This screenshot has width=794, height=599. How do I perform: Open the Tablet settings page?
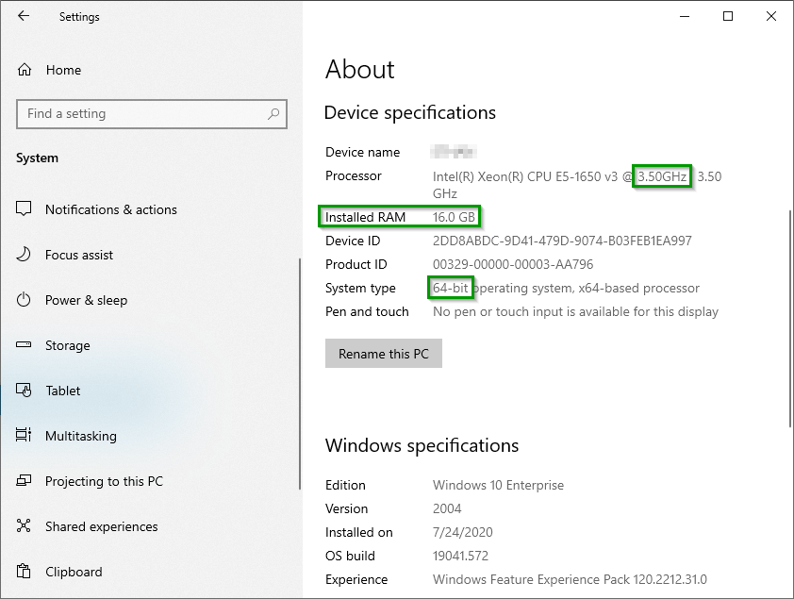tap(63, 391)
